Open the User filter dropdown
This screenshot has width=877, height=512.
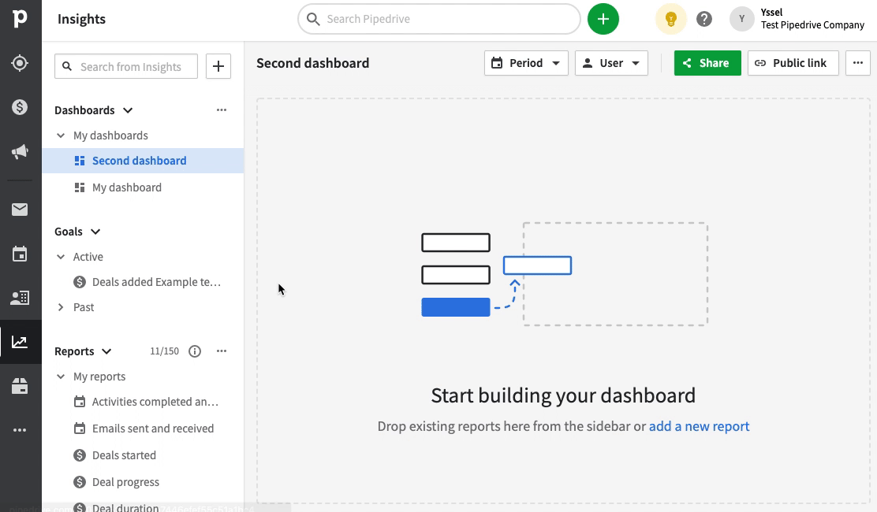[x=611, y=63]
